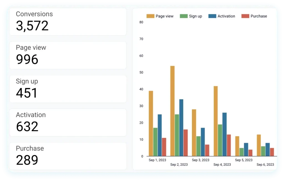Click the Activation scorecard title
This screenshot has width=284, height=181.
pyautogui.click(x=31, y=115)
